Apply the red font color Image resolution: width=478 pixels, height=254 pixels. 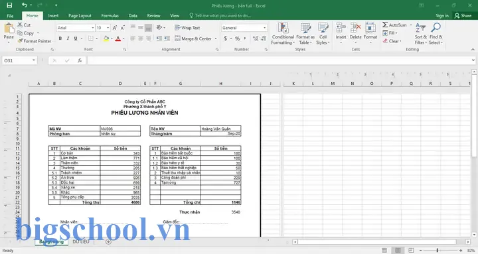click(118, 38)
